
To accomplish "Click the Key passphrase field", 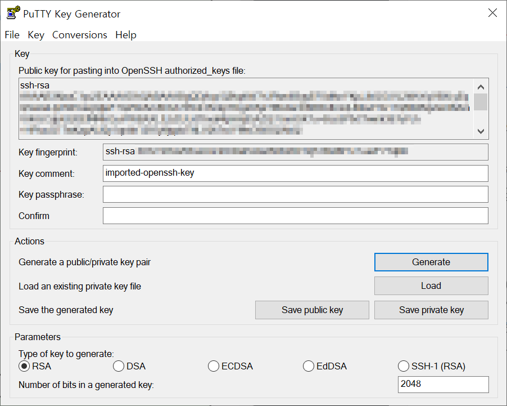I will [296, 194].
